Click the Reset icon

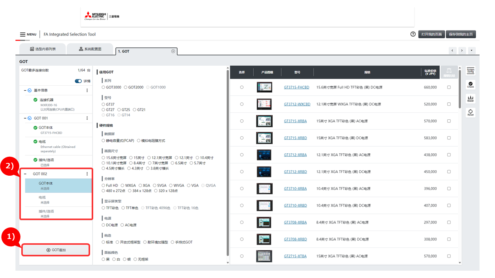[x=470, y=113]
